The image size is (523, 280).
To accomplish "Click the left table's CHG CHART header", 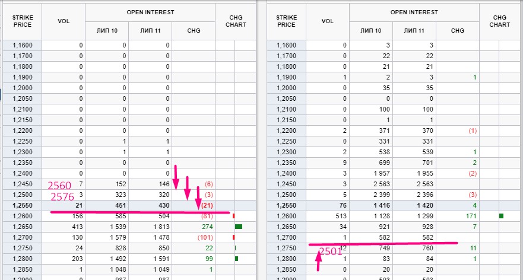I will 234,21.
